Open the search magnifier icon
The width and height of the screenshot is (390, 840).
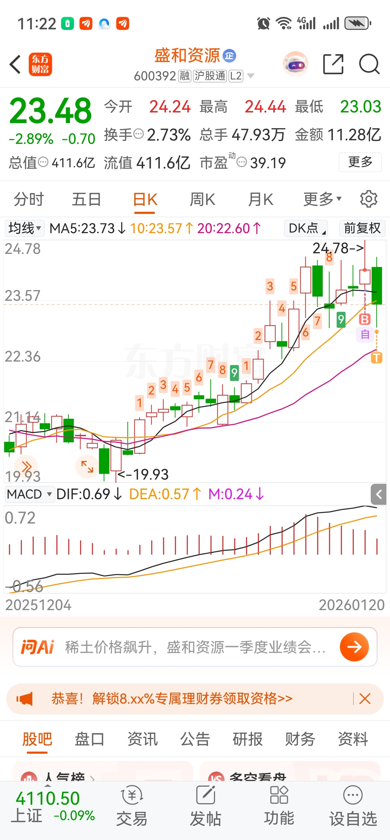tap(369, 64)
